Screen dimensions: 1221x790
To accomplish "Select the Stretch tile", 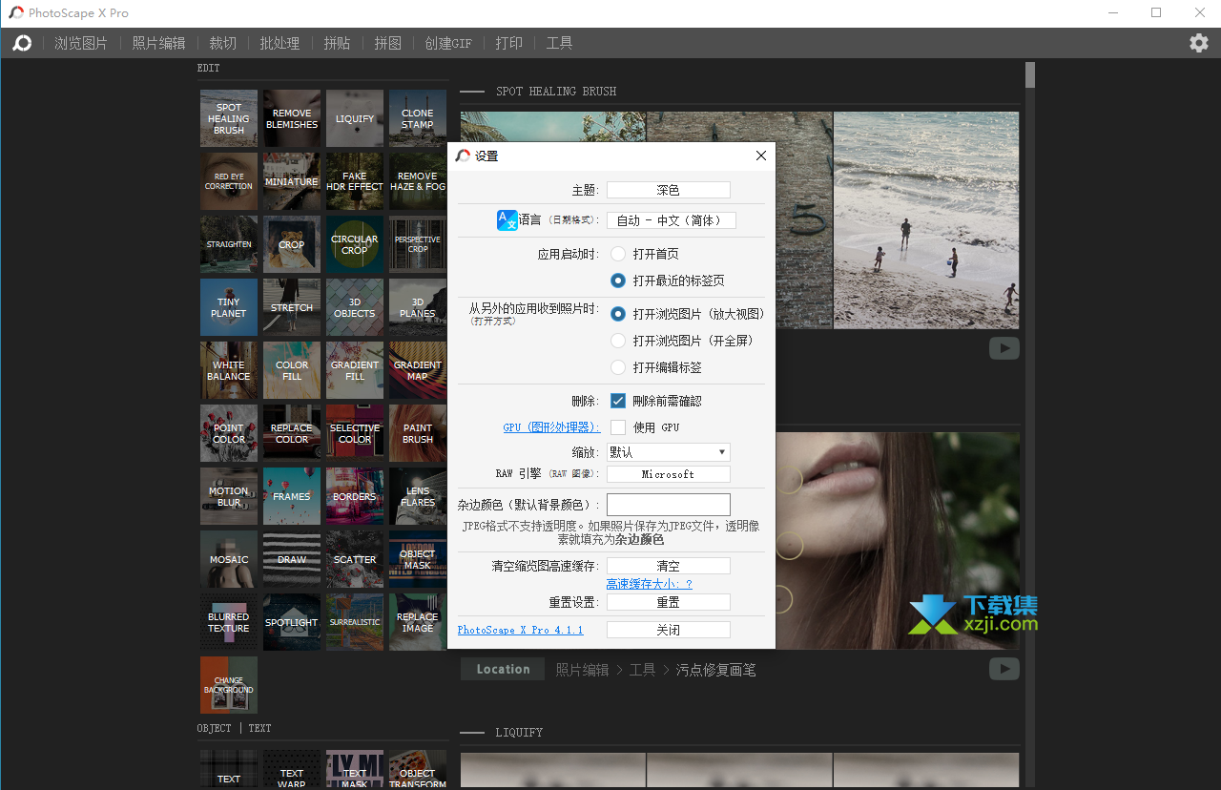I will (x=292, y=307).
